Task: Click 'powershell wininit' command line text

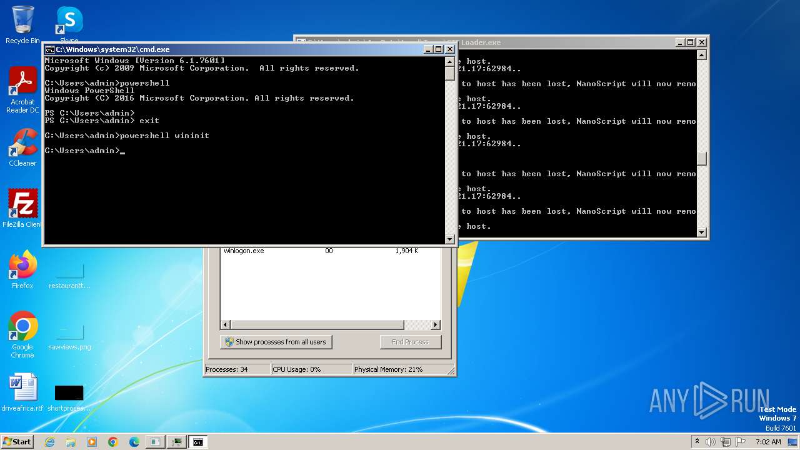Action: tap(164, 136)
